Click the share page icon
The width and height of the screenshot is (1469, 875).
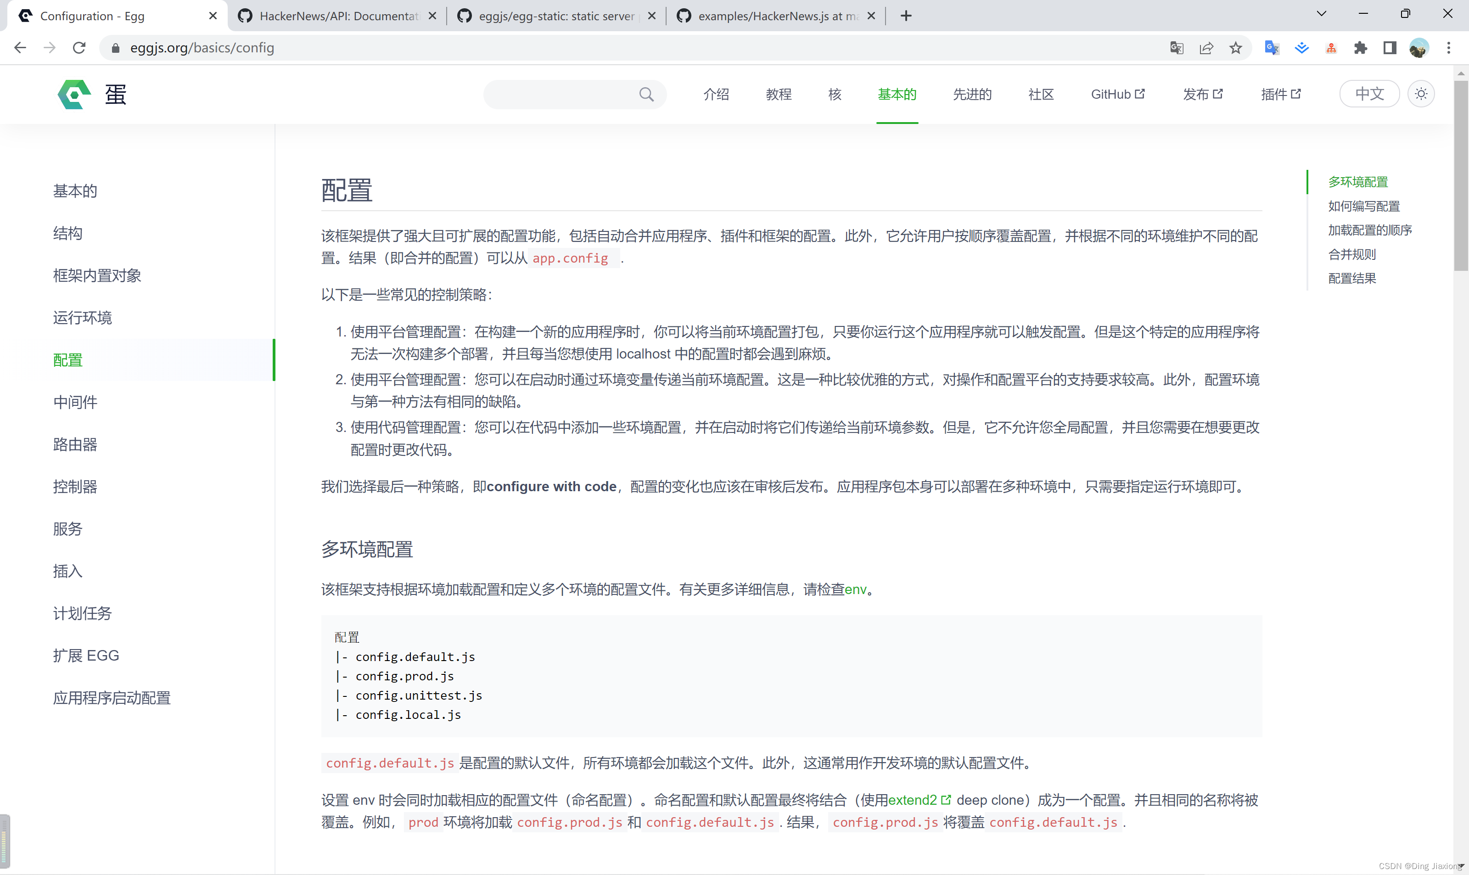(1207, 48)
